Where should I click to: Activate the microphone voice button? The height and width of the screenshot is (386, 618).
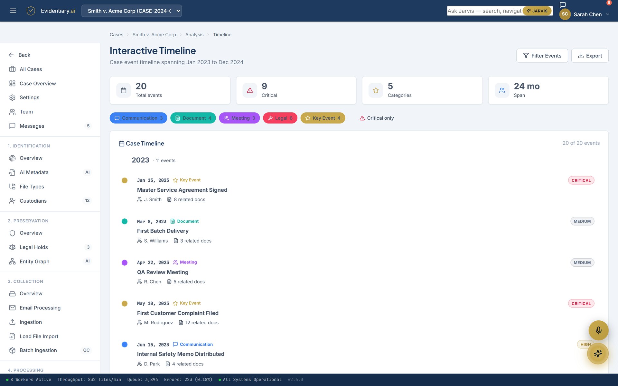tap(598, 330)
